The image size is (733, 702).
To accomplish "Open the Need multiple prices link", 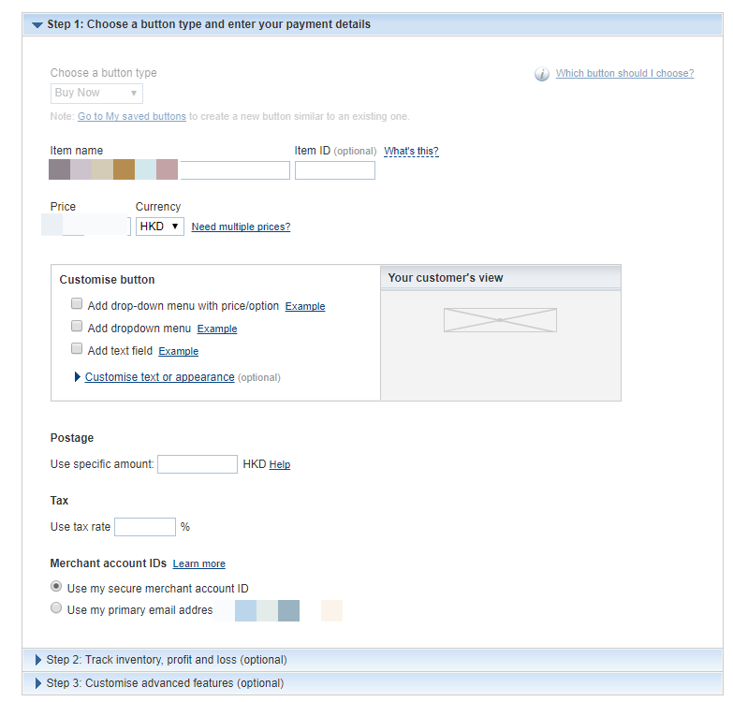I will click(241, 227).
